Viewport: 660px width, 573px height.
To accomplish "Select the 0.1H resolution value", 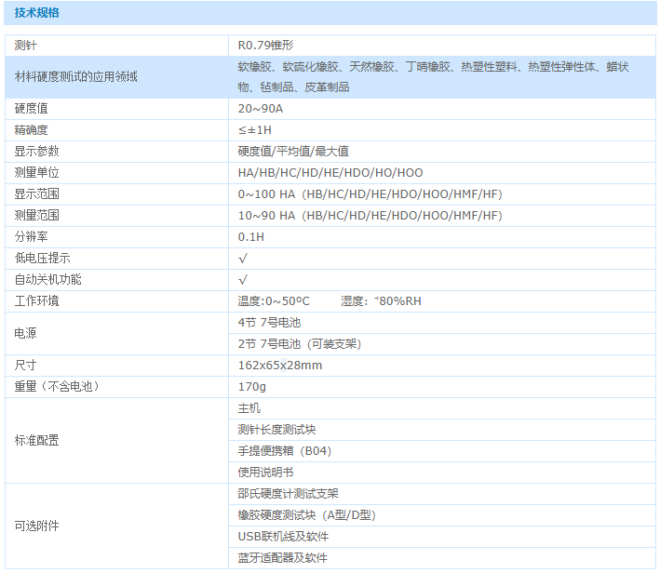I will pos(251,237).
